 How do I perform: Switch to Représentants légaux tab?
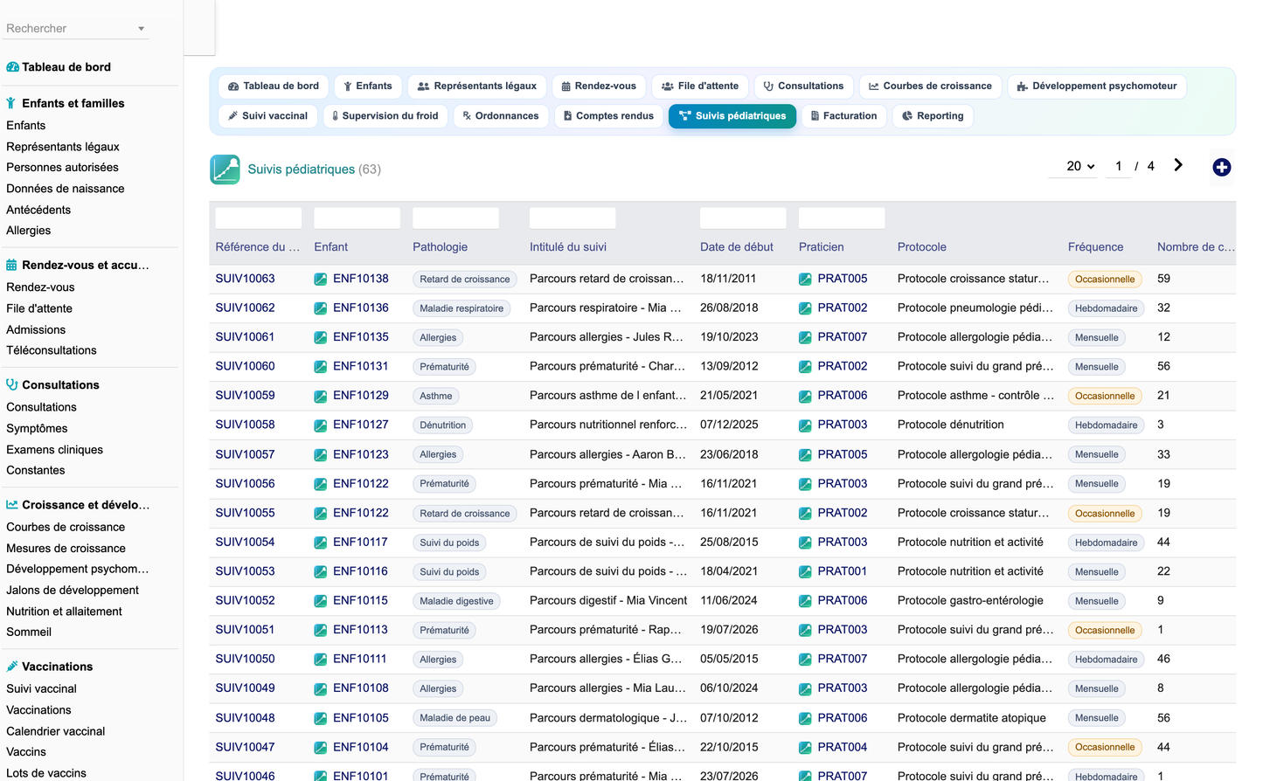click(x=477, y=86)
